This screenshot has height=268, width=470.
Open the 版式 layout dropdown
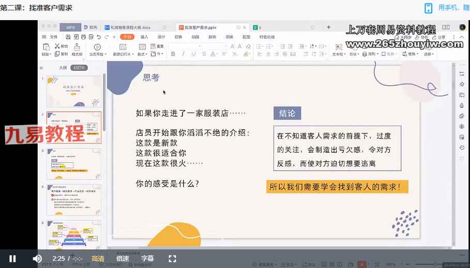[x=142, y=54]
